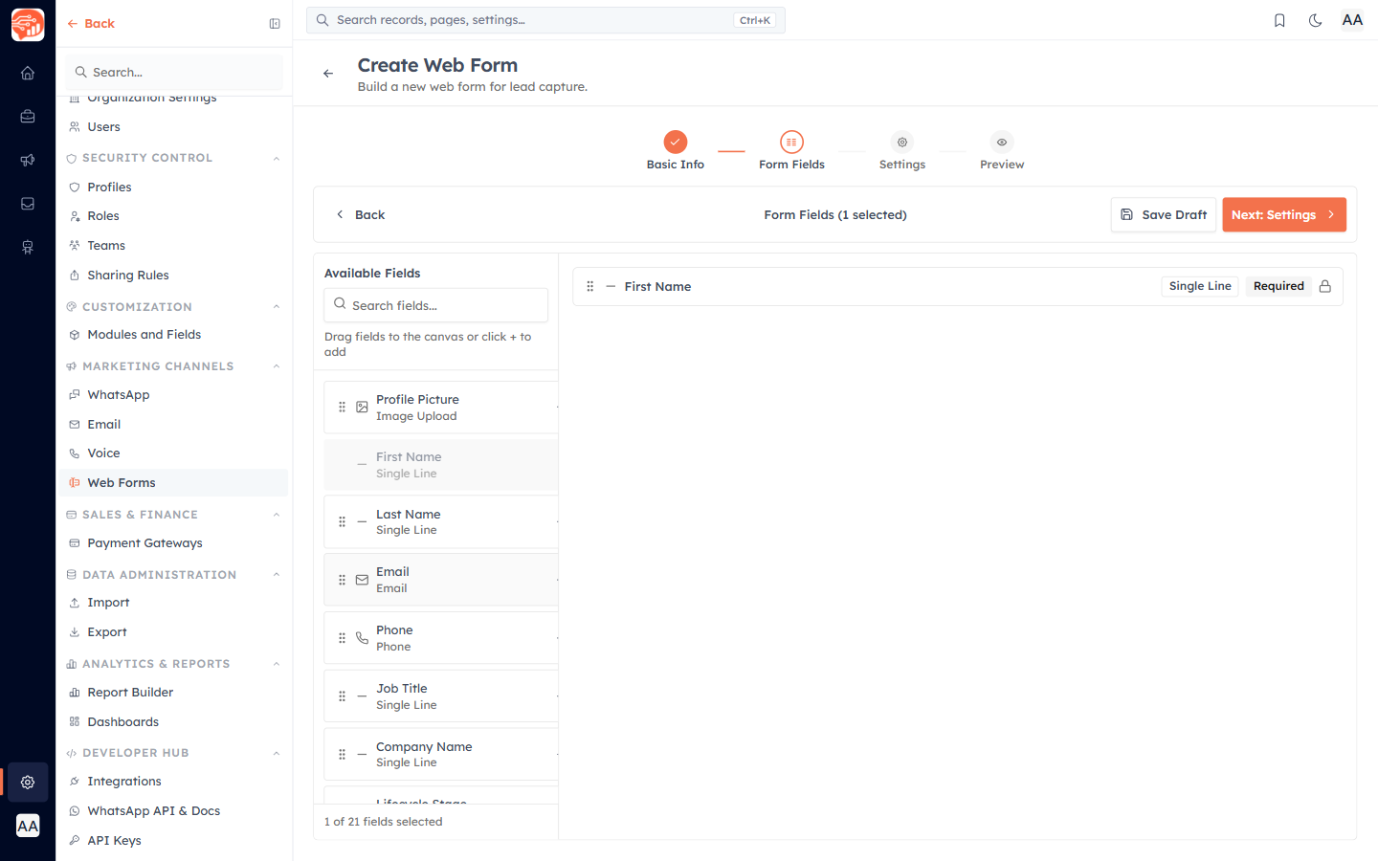This screenshot has height=861, width=1378.
Task: Focus the sidebar Search box
Action: [x=173, y=73]
